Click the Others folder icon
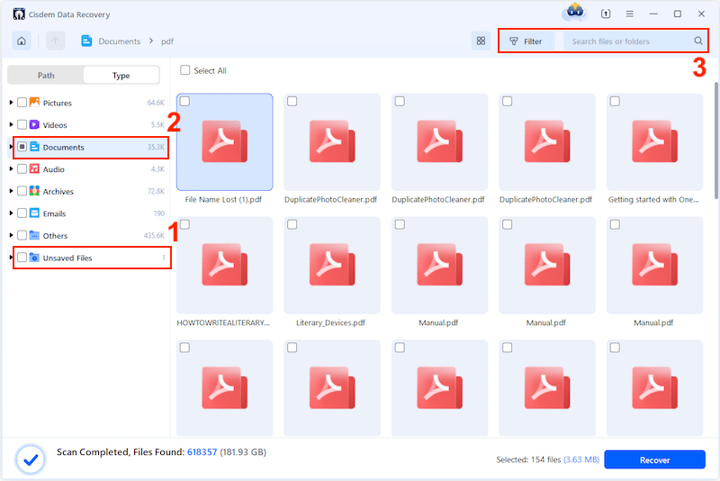The height and width of the screenshot is (481, 720). (x=34, y=235)
